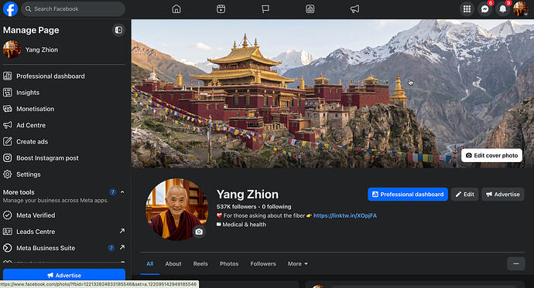
Task: Select the Photos tab
Action: pyautogui.click(x=229, y=264)
